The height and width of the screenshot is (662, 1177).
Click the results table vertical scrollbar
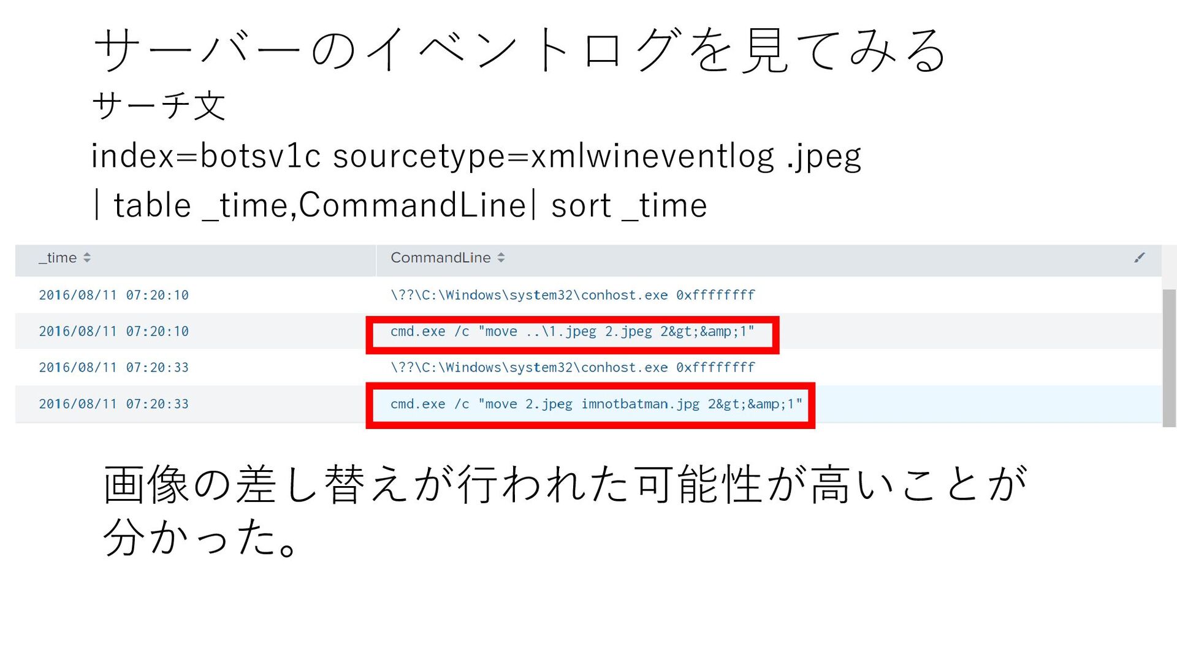point(1169,356)
